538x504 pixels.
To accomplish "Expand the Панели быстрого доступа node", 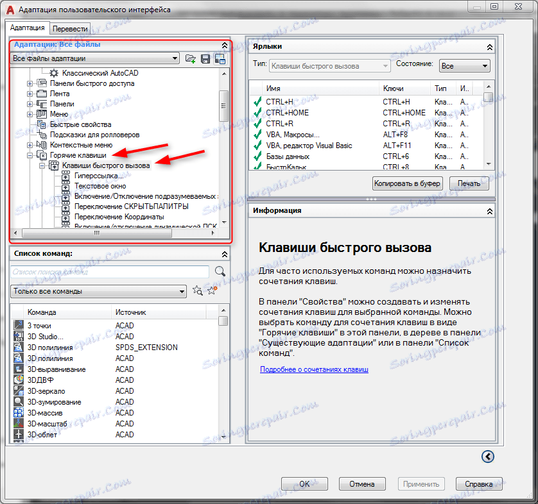I will [x=30, y=83].
